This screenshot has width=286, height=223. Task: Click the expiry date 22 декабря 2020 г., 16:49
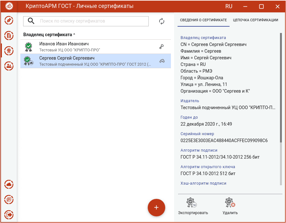click(206, 124)
